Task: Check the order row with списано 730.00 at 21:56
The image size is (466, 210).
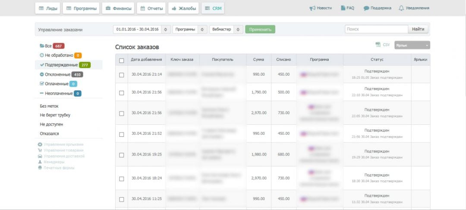Action: [122, 114]
